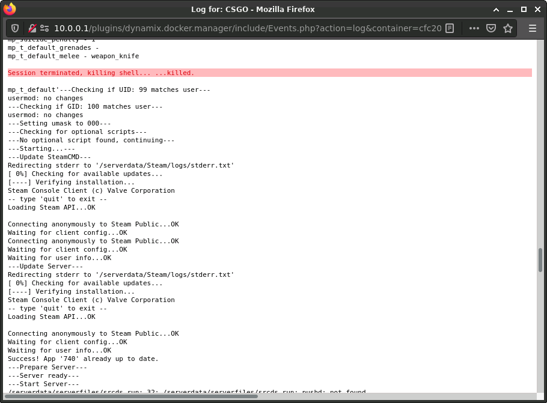547x403 pixels.
Task: Bookmark this page with star icon
Action: click(507, 28)
